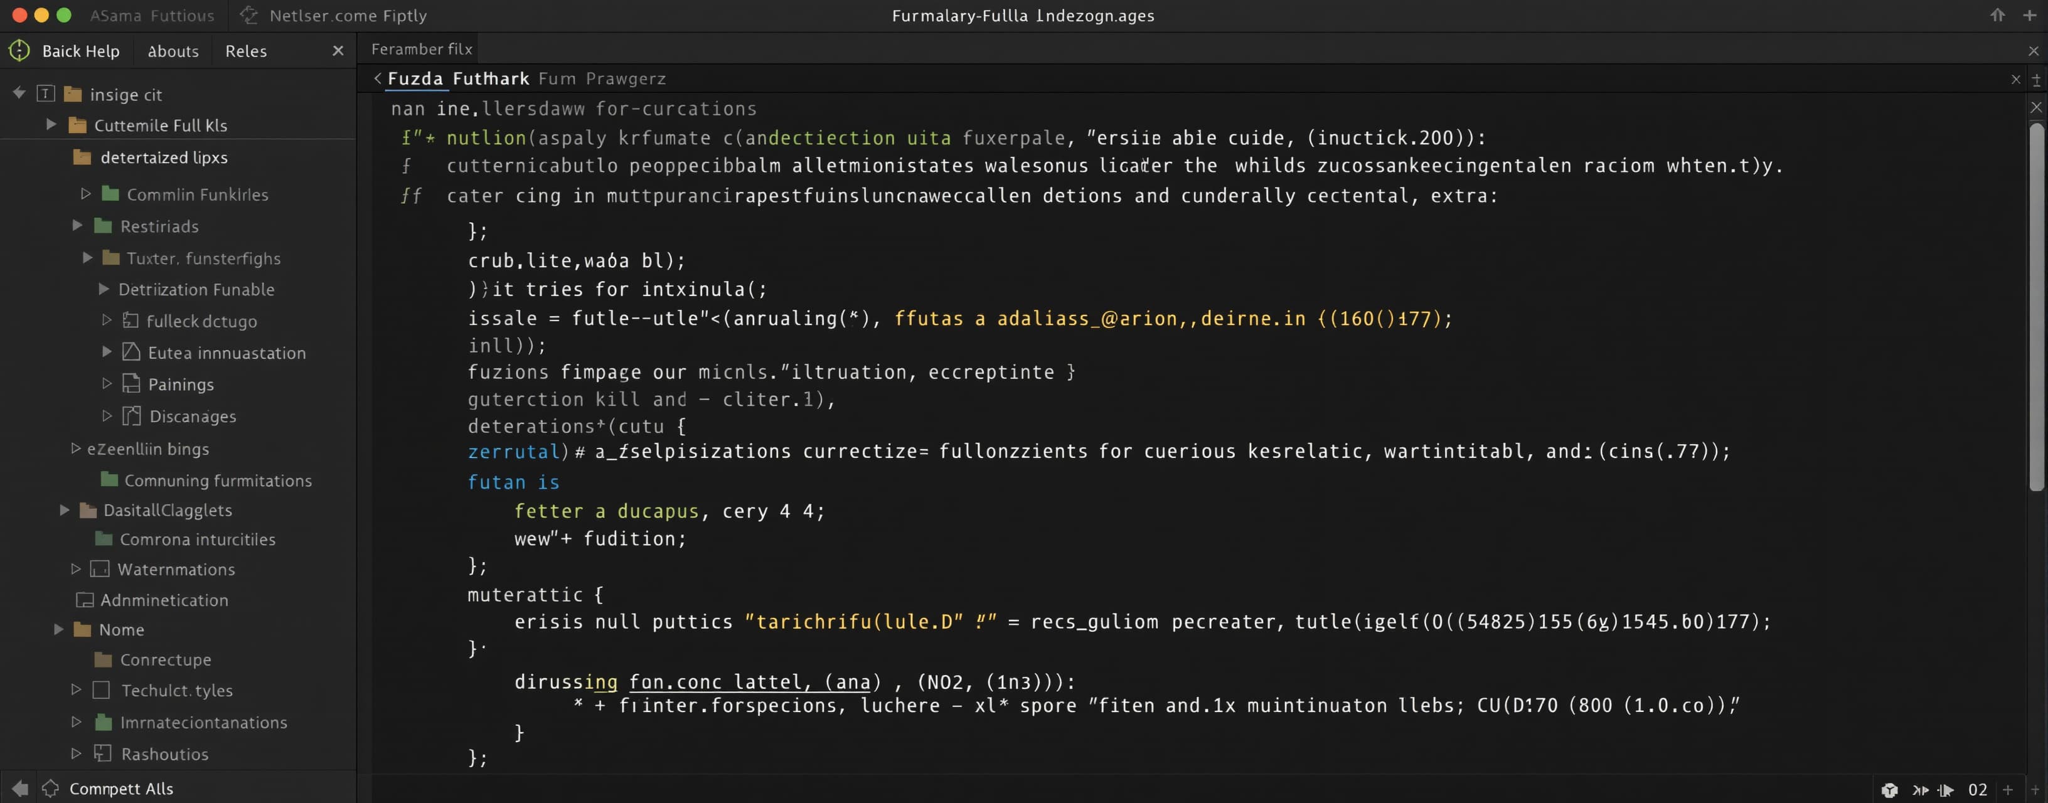The height and width of the screenshot is (803, 2048).
Task: Expand the Nome folder
Action: click(x=58, y=629)
